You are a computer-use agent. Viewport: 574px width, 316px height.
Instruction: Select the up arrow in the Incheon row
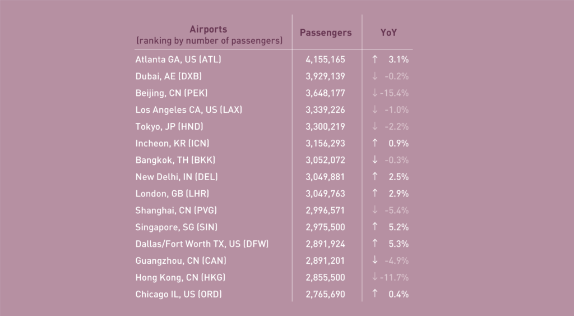click(374, 143)
